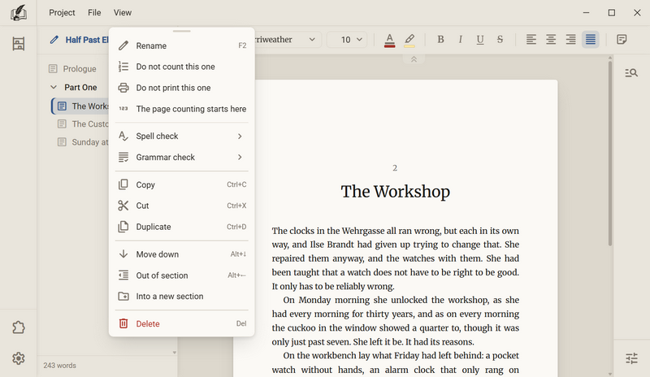Align text to the right
Viewport: 650px width, 377px height.
point(571,39)
